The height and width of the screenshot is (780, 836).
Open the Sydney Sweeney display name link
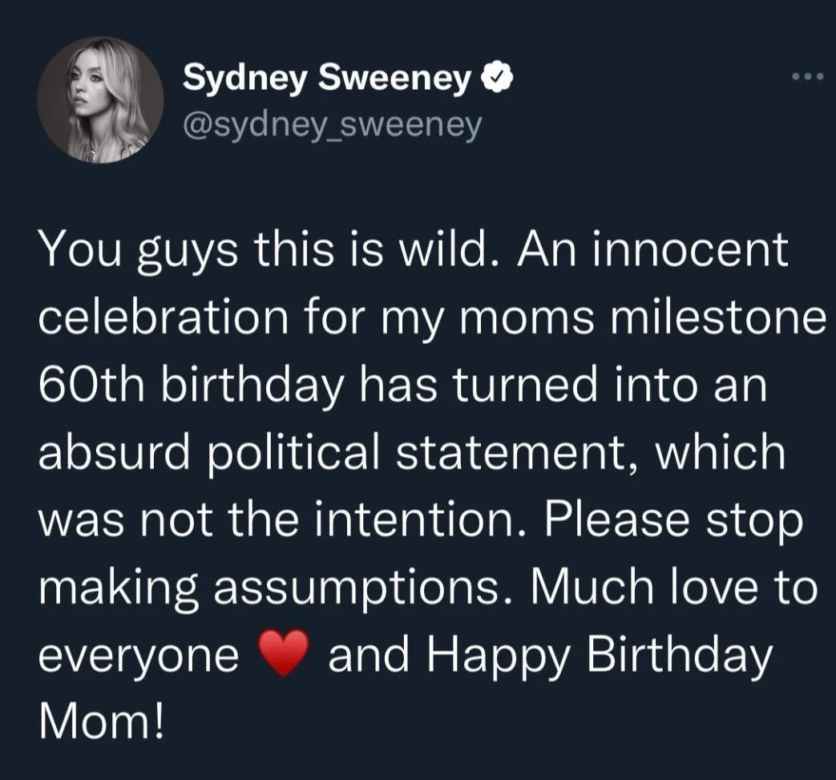point(326,78)
